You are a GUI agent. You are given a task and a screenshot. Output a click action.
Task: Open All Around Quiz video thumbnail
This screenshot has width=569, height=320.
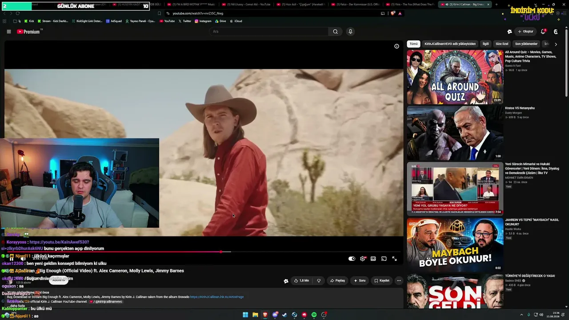455,77
